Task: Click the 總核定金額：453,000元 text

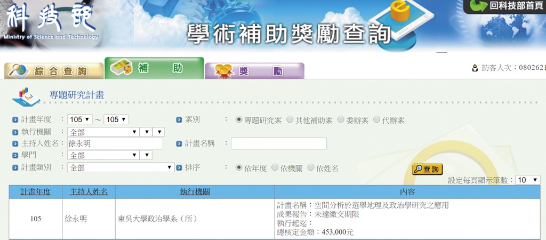Action: (315, 232)
